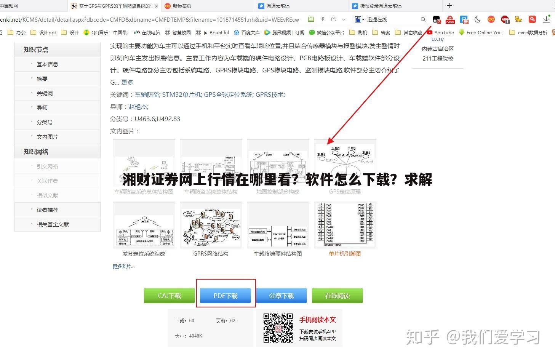This screenshot has height=360, width=555.
Task: Open the 办公 bookmark folder
Action: click(x=17, y=32)
